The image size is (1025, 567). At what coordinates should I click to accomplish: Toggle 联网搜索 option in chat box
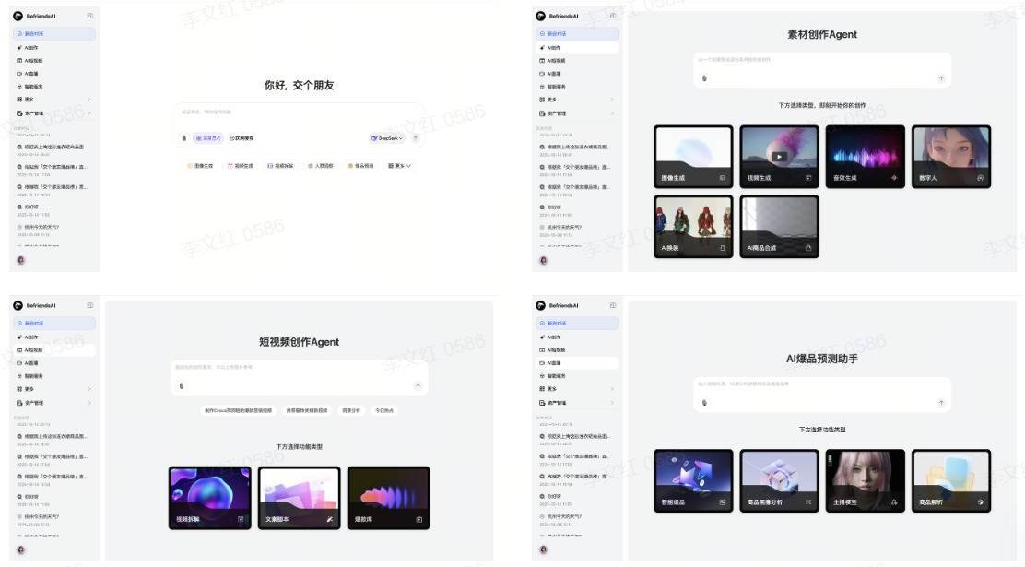pos(242,138)
